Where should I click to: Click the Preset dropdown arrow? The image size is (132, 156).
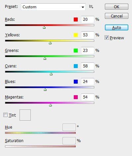83,7
